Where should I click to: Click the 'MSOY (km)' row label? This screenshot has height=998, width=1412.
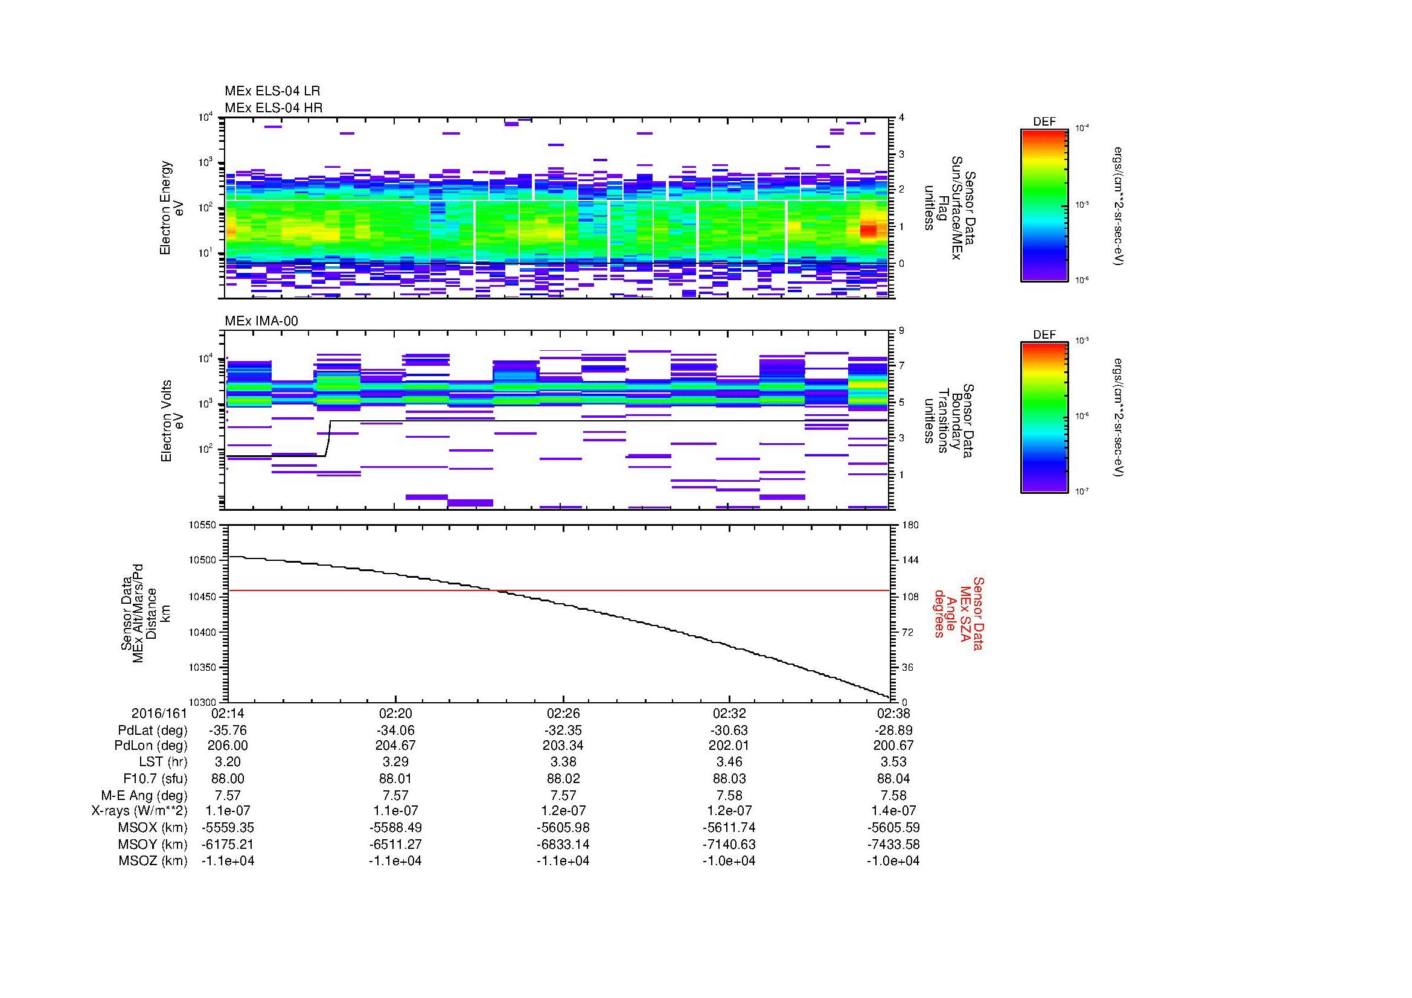click(153, 844)
